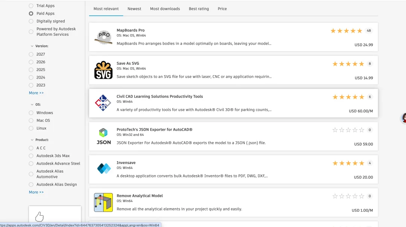This screenshot has width=406, height=227.
Task: Click the USD 1.00/M price
Action: click(x=362, y=211)
